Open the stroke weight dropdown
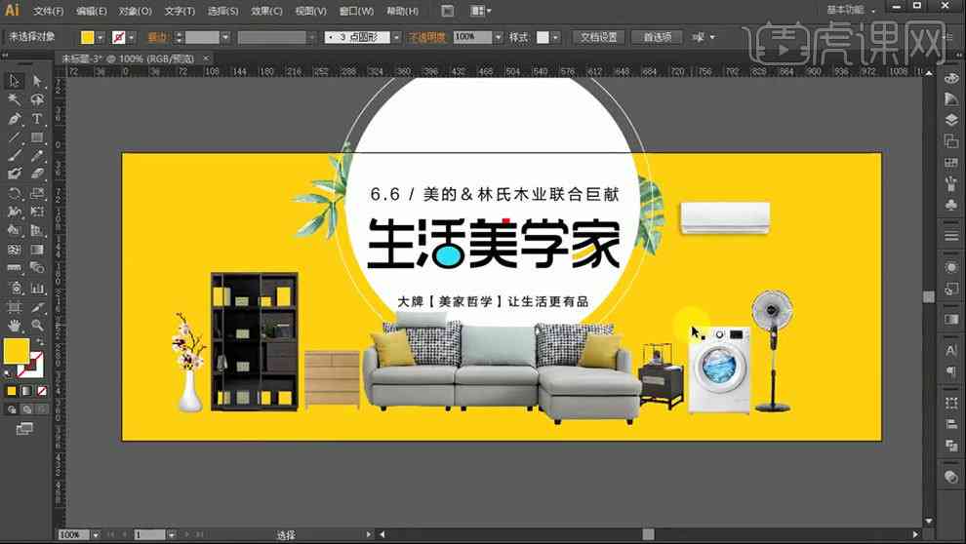Viewport: 966px width, 544px height. [225, 38]
